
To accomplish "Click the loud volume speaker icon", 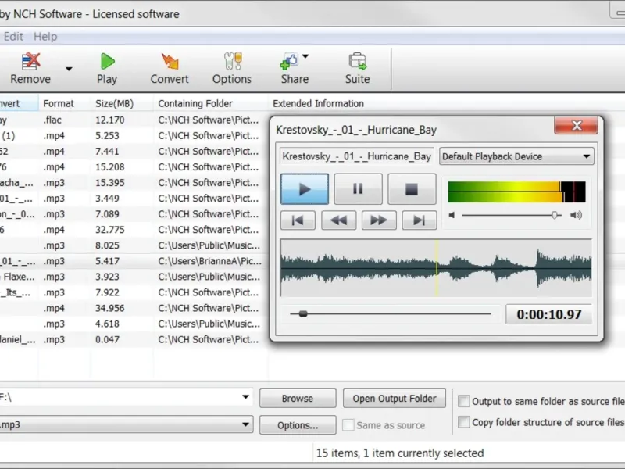I will pyautogui.click(x=576, y=216).
